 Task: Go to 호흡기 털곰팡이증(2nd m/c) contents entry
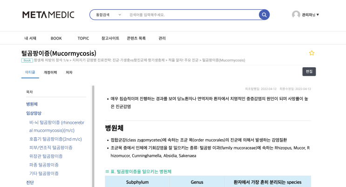[55, 139]
